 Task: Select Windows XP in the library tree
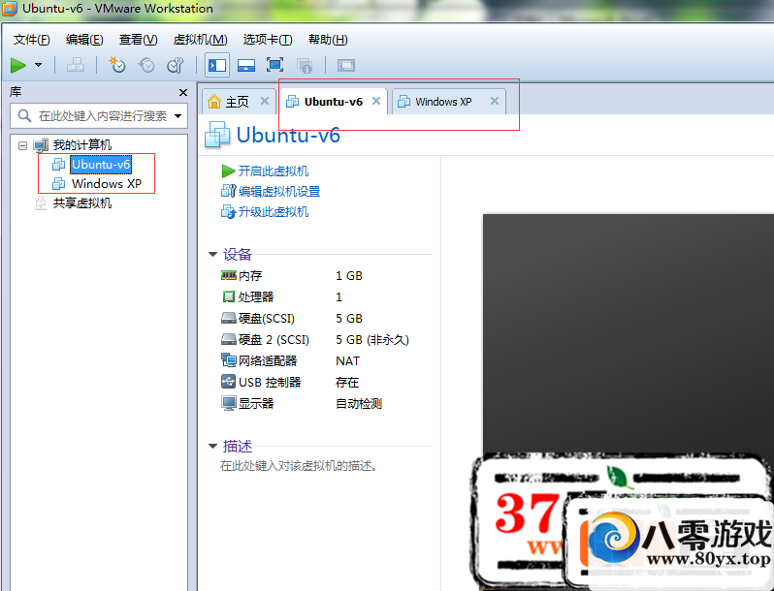pos(106,184)
